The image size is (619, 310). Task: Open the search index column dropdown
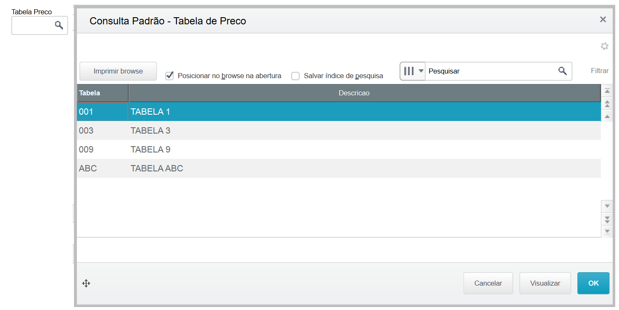[412, 71]
